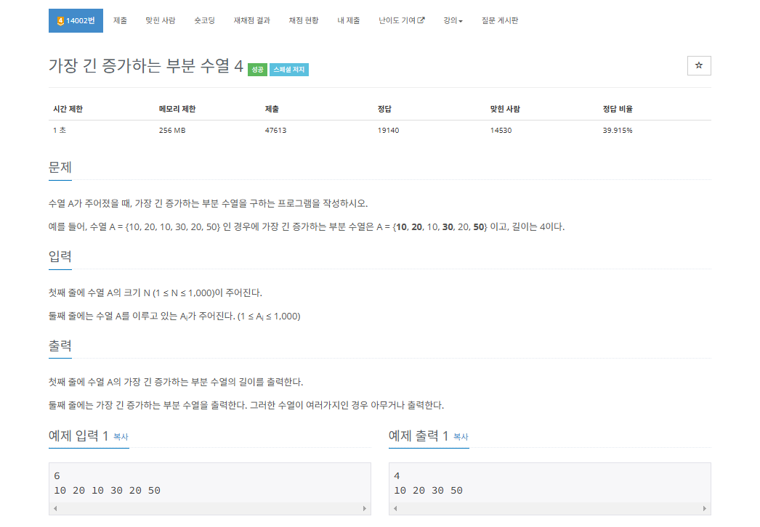Click the problem title 가장 긴 증가하는 부분 수열 4
The image size is (760, 527).
pos(146,66)
